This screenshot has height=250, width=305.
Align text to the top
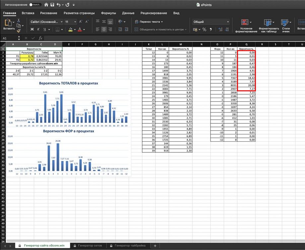point(98,21)
